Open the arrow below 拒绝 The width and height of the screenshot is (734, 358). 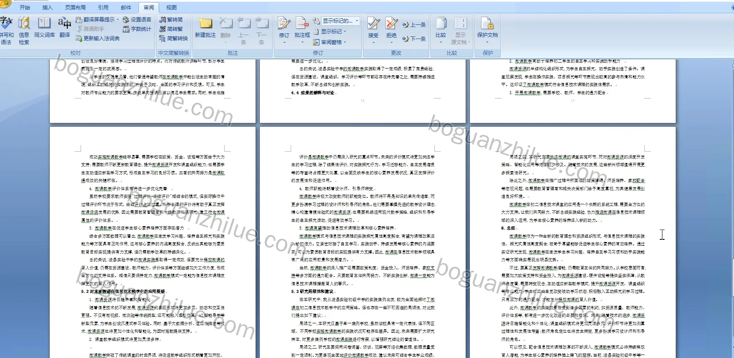(391, 42)
